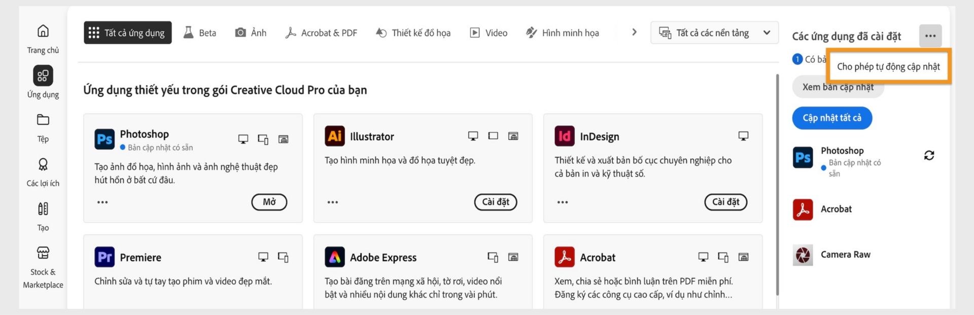Screen dimensions: 974x315
Task: Click the app list vertical scrollbar
Action: click(777, 185)
